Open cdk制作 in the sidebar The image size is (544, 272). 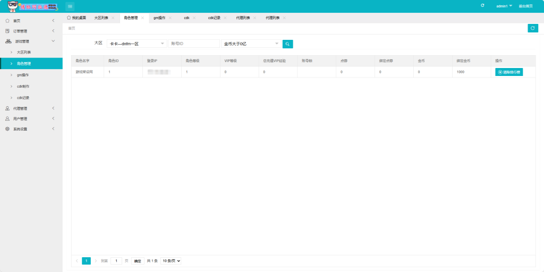click(31, 87)
